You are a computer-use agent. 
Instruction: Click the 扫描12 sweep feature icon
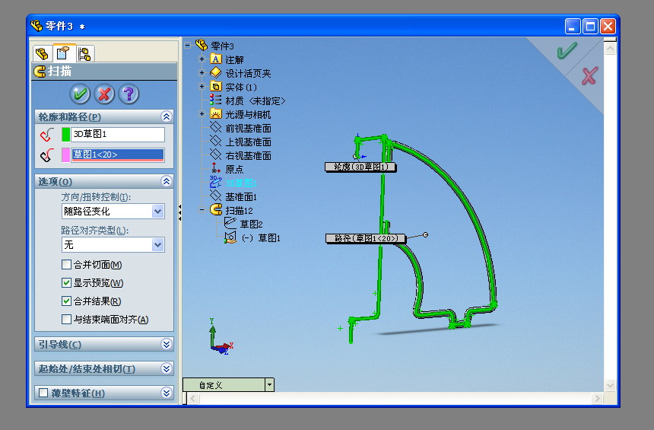(216, 209)
